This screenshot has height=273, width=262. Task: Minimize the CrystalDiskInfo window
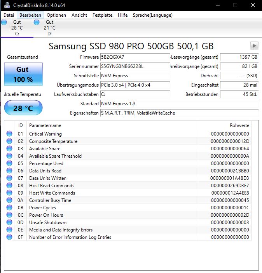(x=218, y=5)
